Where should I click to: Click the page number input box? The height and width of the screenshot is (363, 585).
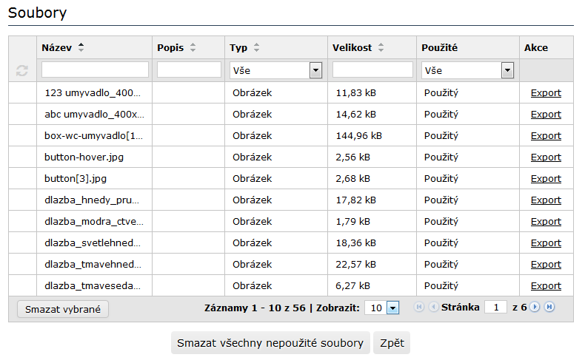(495, 308)
